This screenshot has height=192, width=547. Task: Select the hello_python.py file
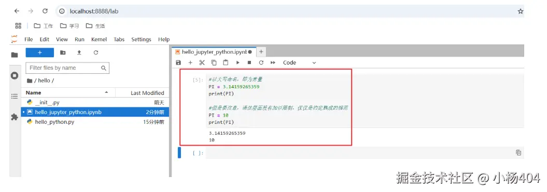point(95,122)
